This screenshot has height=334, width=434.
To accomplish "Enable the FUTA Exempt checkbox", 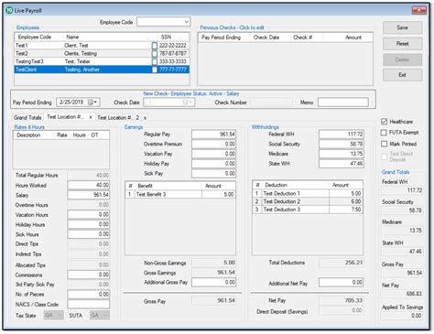I will 385,133.
